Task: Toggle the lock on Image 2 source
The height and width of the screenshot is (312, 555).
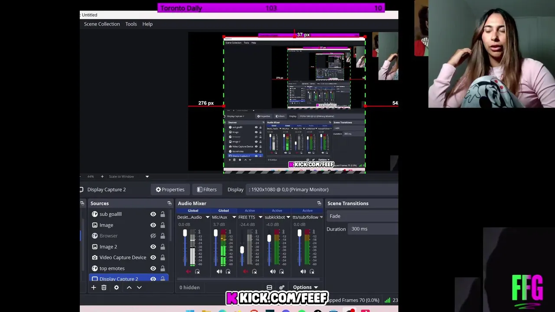Action: (163, 247)
